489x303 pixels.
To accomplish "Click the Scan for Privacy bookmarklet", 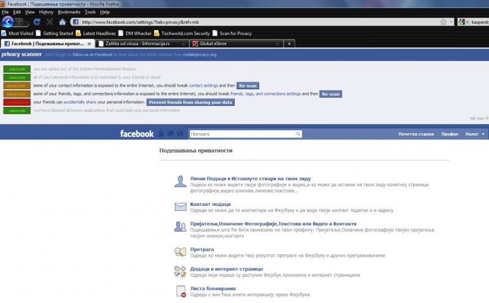I will coord(232,33).
